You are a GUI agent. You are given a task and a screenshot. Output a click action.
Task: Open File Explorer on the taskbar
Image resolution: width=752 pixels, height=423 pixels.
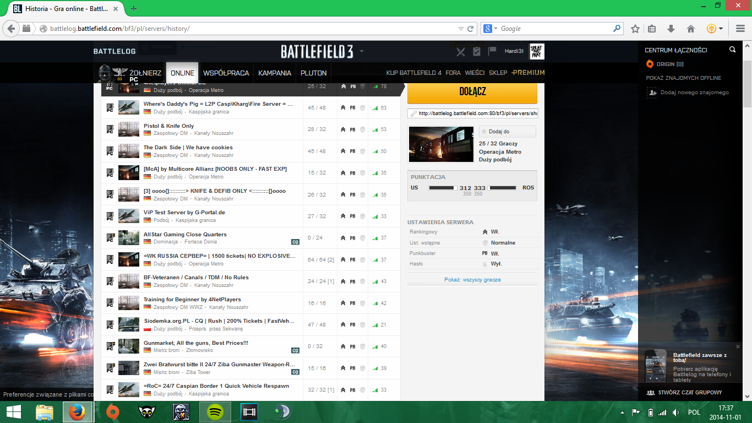pos(44,411)
